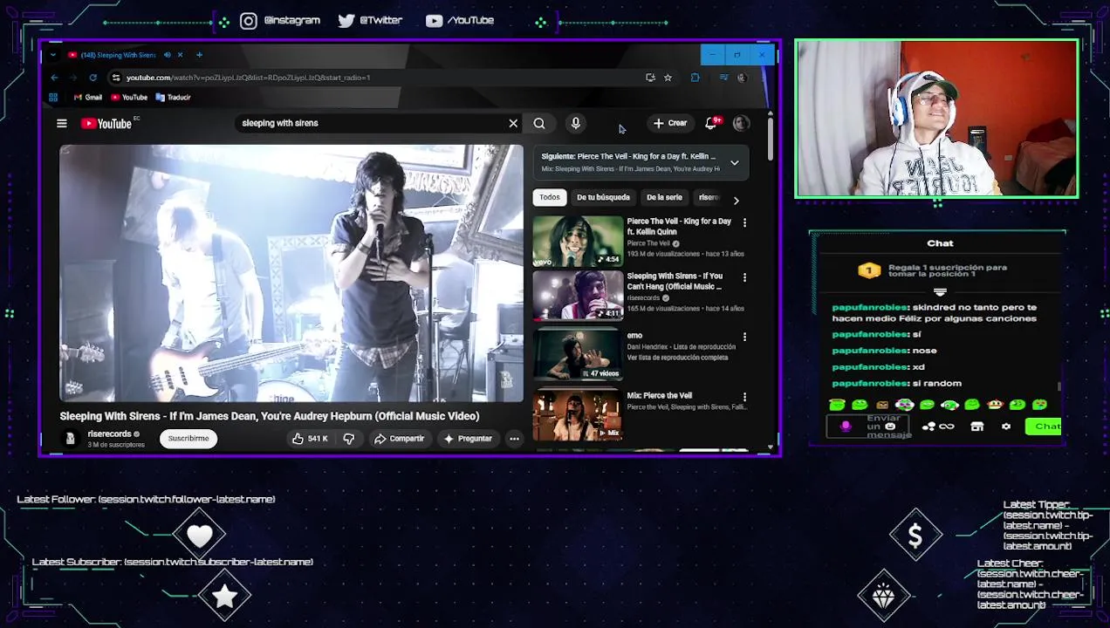This screenshot has height=628, width=1110.
Task: Collapse chat leaderboard arrow
Action: pos(940,292)
